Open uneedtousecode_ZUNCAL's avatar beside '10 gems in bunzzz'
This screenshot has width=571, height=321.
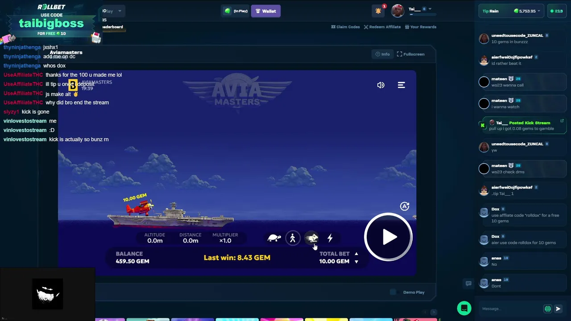pos(484,39)
